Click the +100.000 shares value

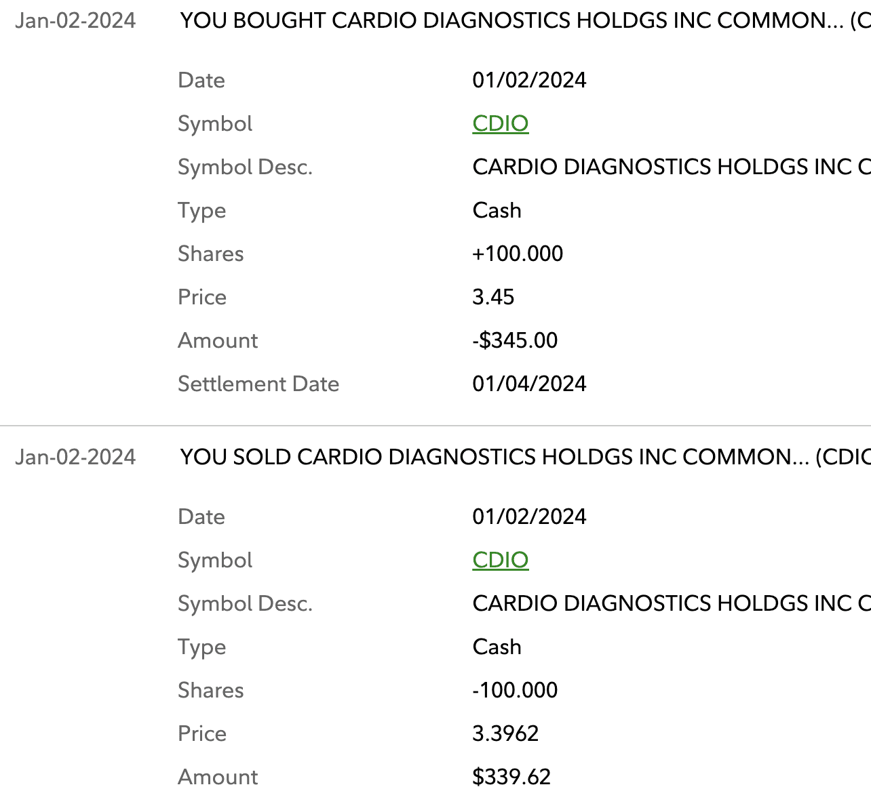point(518,254)
